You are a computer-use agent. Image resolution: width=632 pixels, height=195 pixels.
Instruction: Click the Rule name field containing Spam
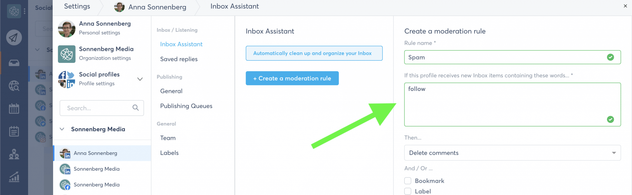tap(506, 57)
